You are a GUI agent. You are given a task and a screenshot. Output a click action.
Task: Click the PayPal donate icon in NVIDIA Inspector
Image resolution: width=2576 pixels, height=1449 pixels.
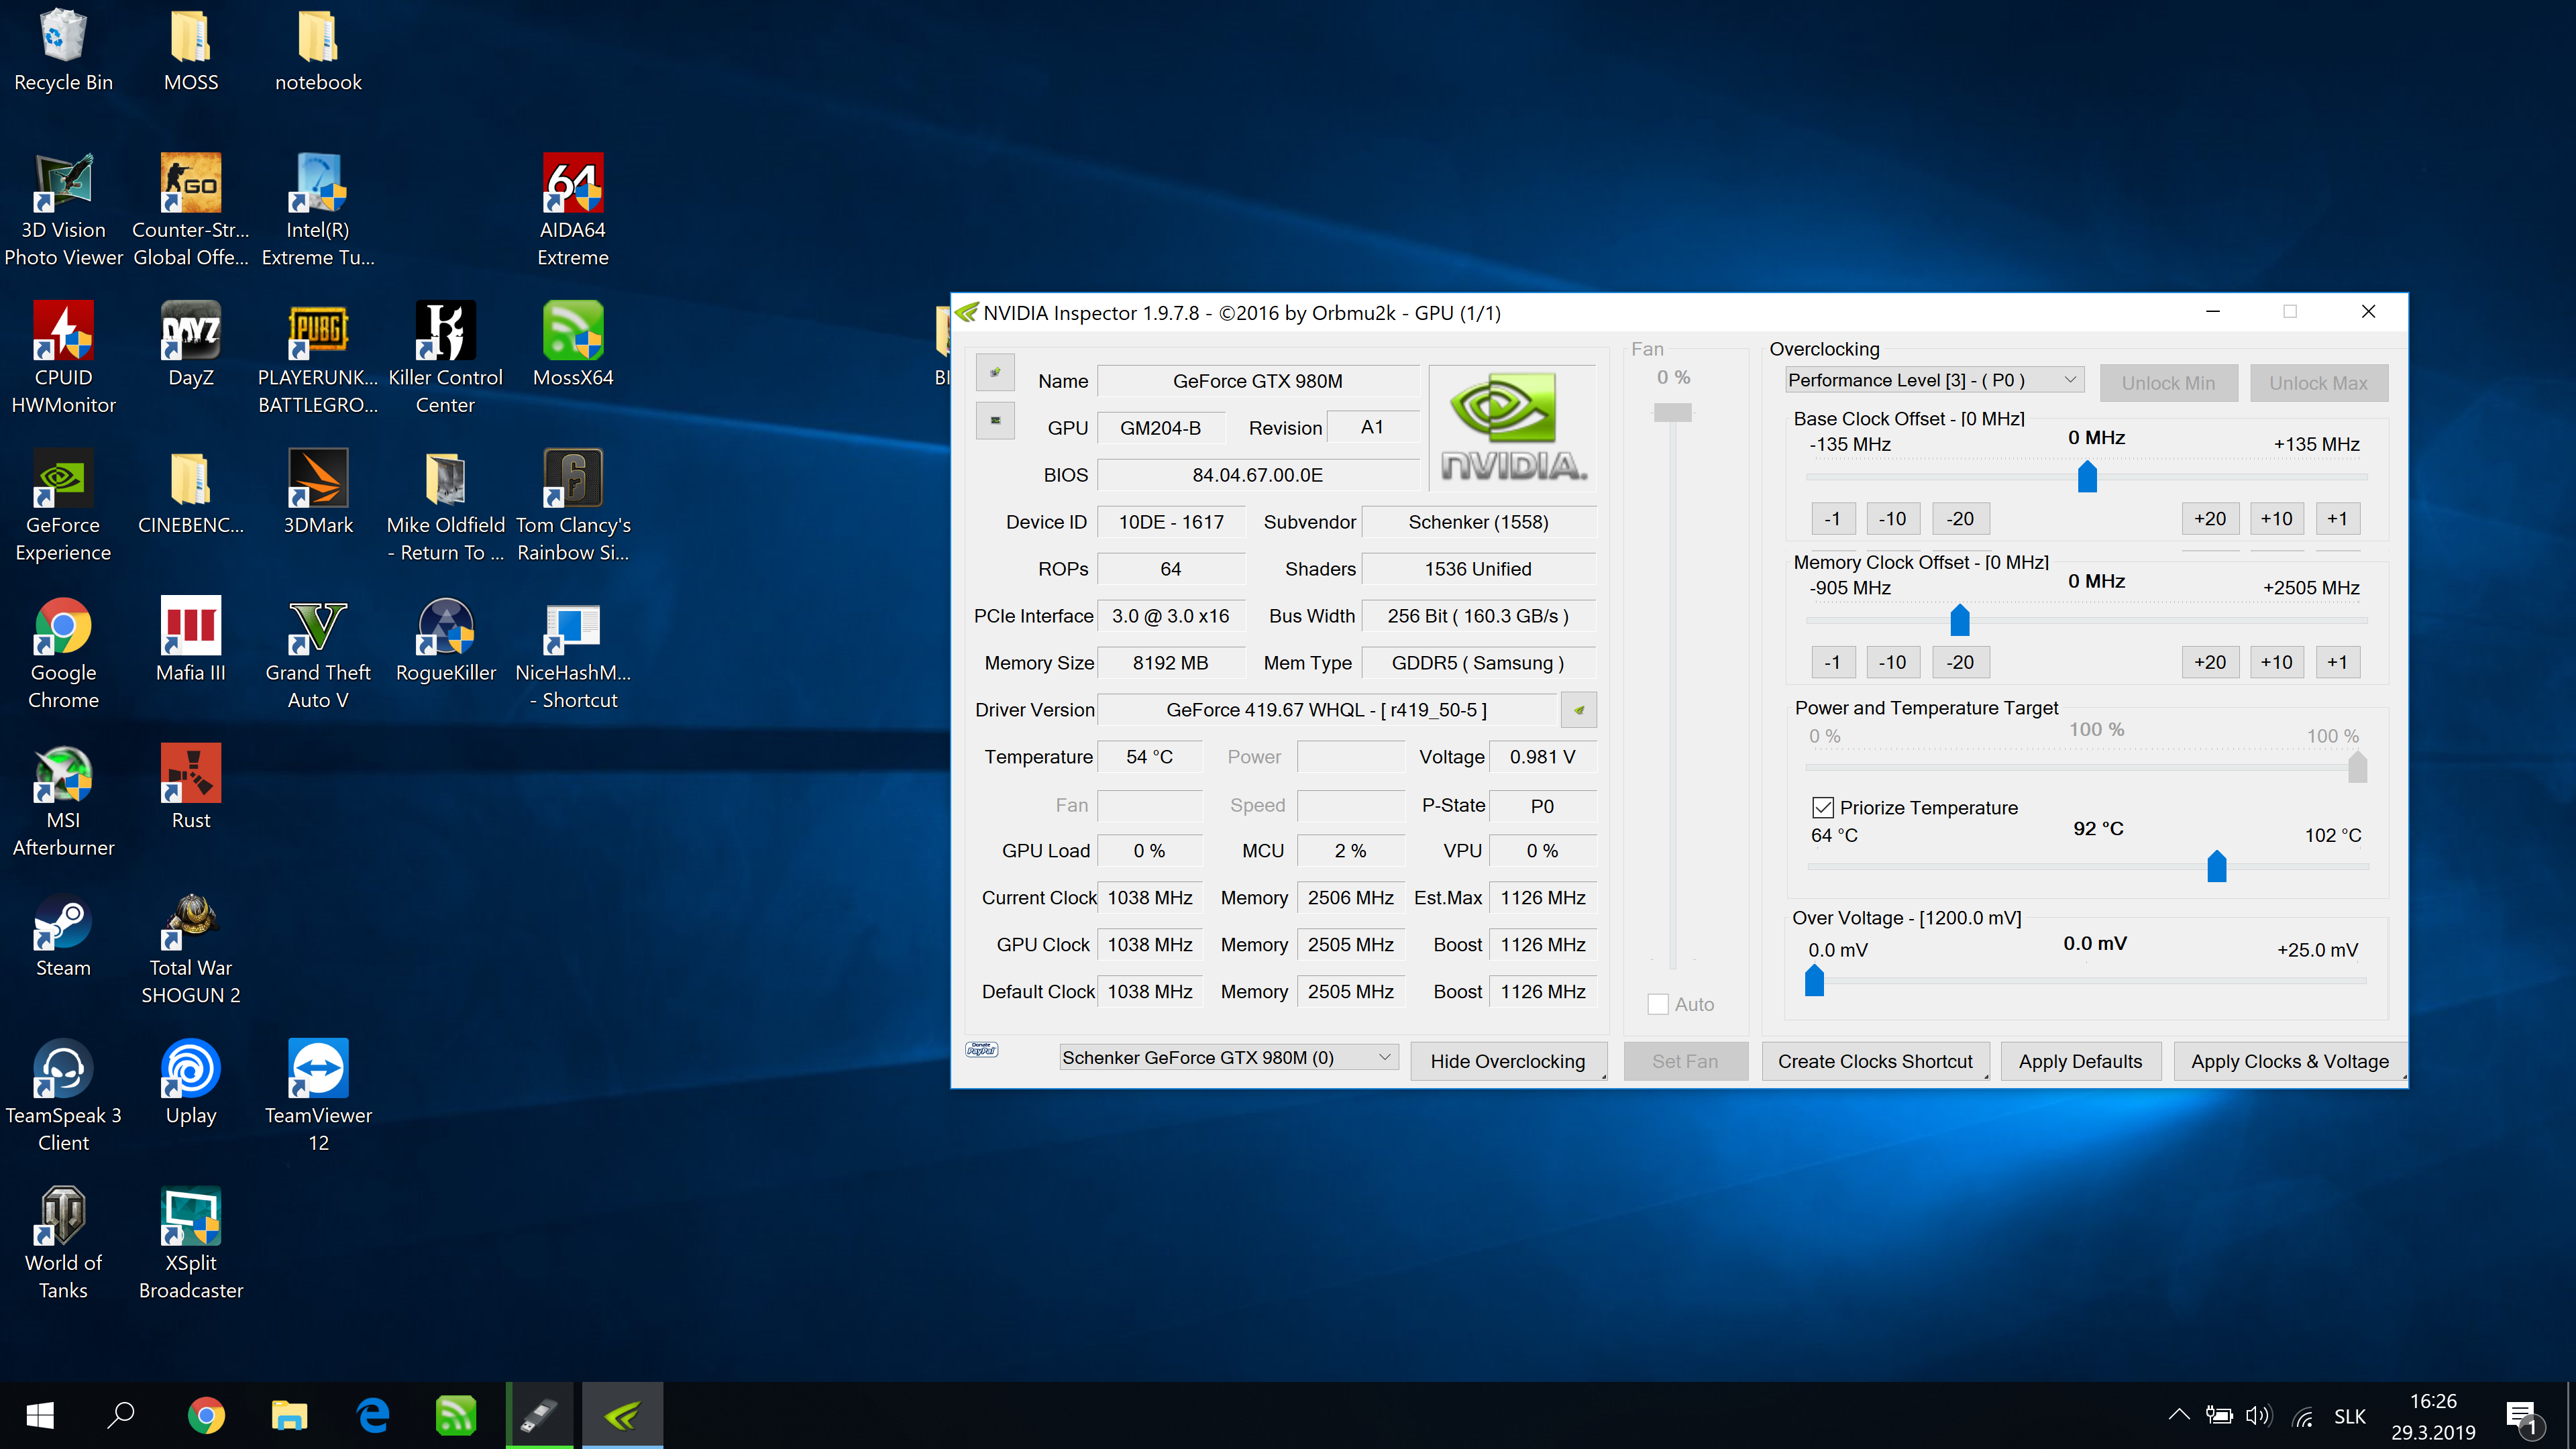981,1049
